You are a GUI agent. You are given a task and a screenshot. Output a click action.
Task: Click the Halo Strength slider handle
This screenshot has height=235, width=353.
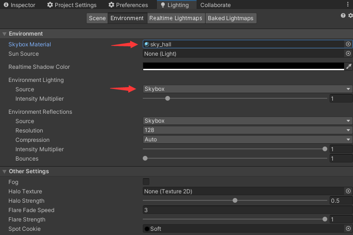click(235, 200)
